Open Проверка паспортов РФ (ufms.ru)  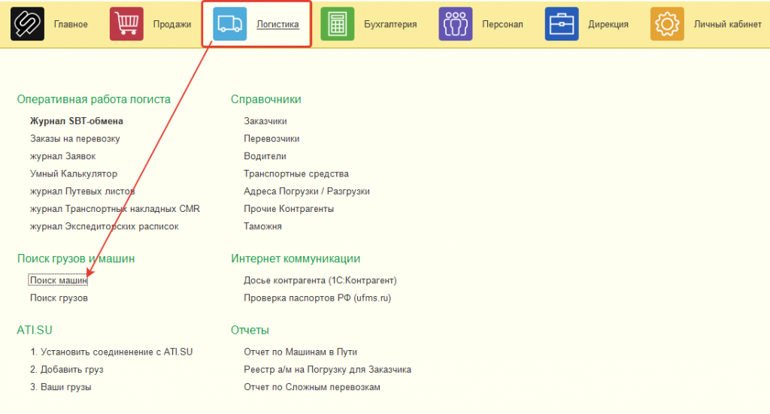(x=317, y=298)
